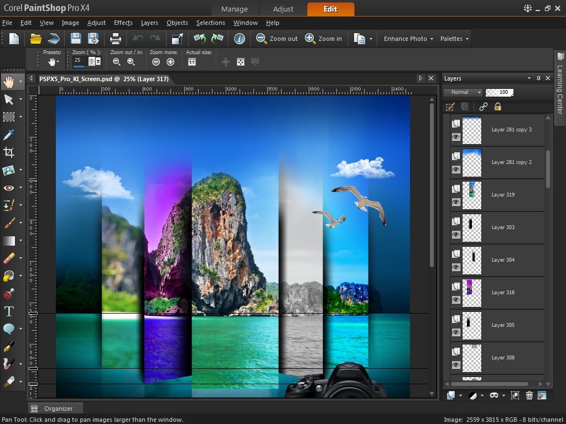Delete layer using the trash icon

tap(529, 395)
